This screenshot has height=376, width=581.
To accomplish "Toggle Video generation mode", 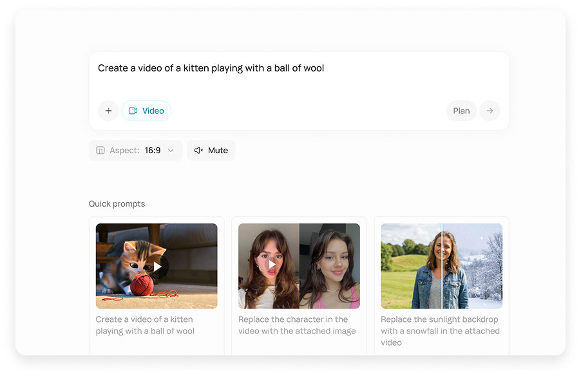I will tap(146, 111).
